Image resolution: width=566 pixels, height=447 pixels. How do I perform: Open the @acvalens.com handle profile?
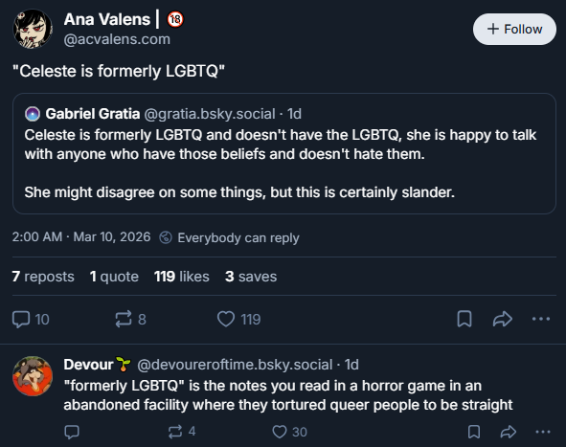117,39
